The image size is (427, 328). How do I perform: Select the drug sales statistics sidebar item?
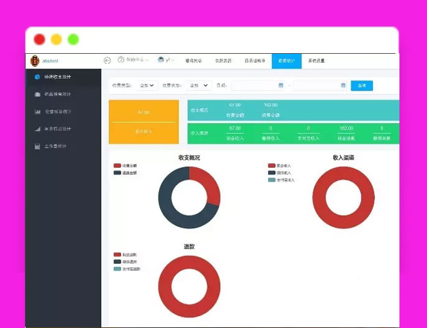pyautogui.click(x=64, y=94)
